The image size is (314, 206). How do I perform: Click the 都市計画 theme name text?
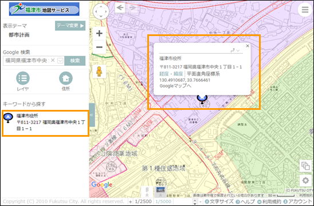click(x=19, y=35)
